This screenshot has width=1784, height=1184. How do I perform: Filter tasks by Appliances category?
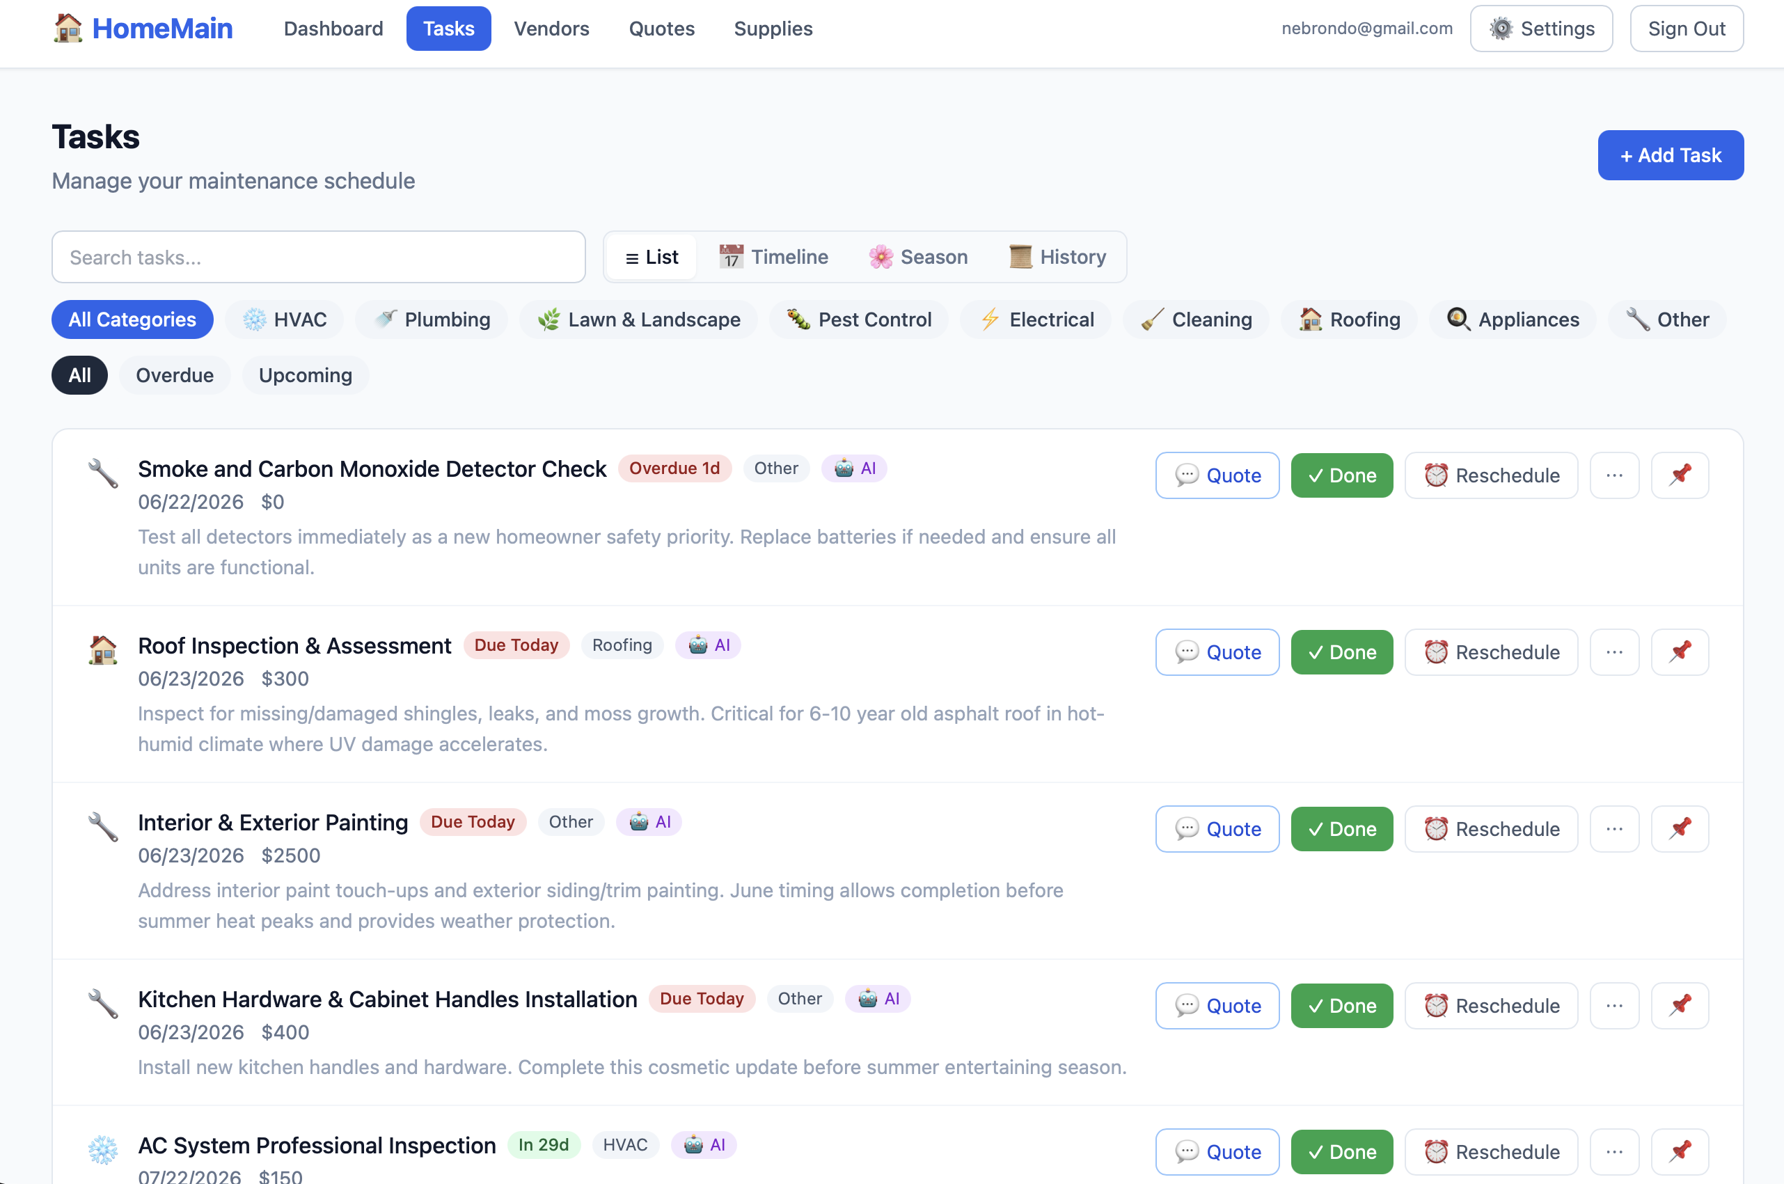tap(1513, 319)
